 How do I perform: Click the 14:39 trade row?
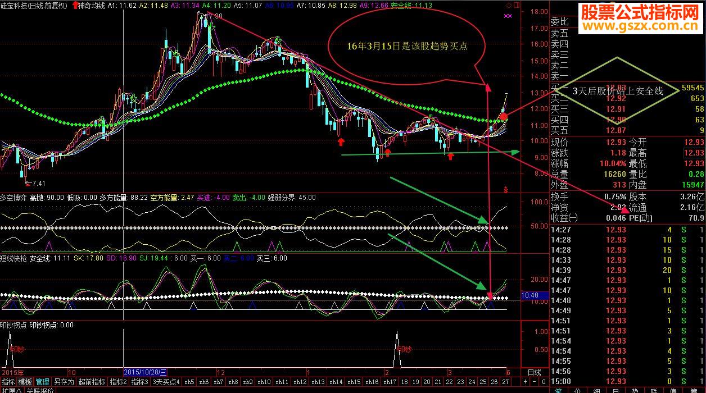click(627, 270)
